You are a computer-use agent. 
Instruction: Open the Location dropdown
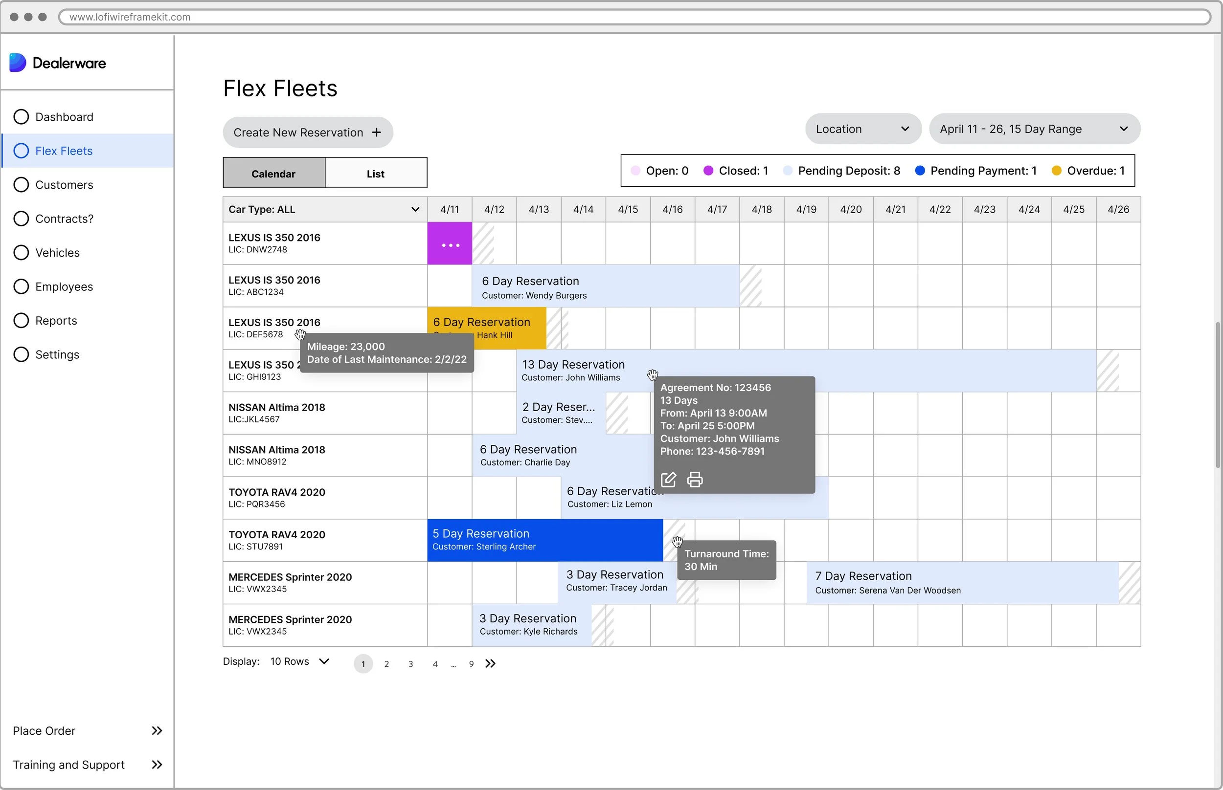pyautogui.click(x=863, y=129)
